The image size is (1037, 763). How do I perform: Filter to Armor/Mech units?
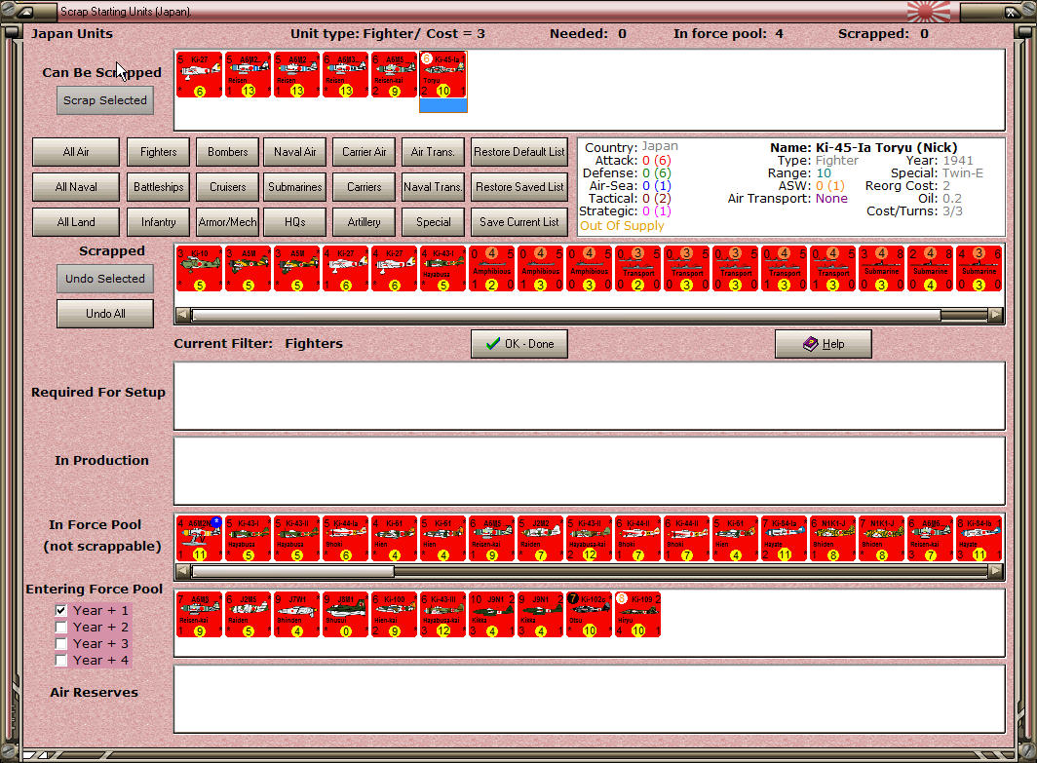pos(227,222)
